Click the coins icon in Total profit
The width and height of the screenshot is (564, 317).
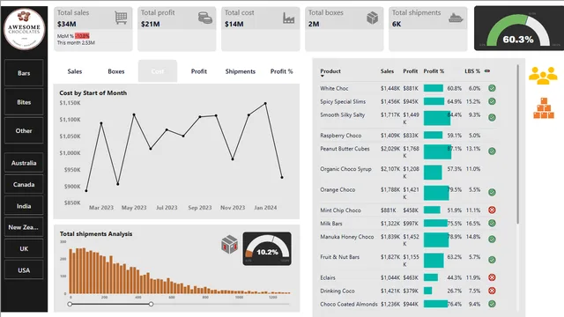tap(205, 18)
